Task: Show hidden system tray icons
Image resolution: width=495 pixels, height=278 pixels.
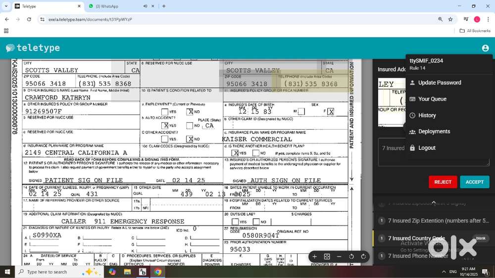Action: pos(444,272)
